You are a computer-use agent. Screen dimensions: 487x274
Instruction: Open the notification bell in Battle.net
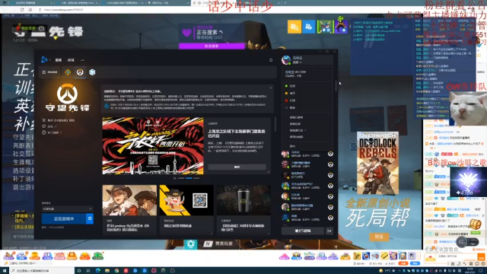tap(271, 60)
